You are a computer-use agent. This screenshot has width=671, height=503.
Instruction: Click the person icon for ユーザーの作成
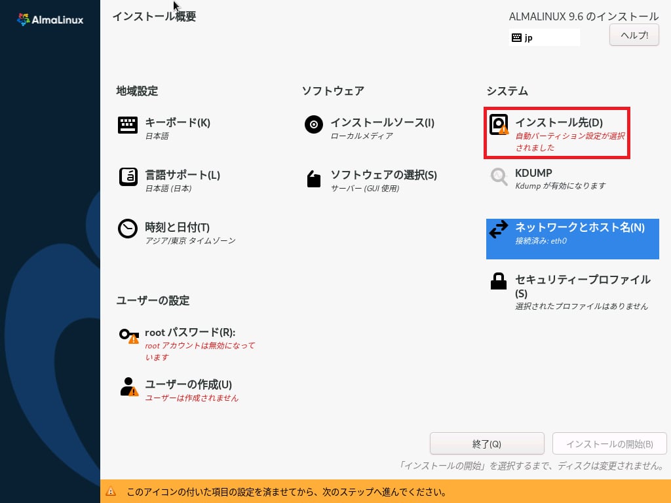pyautogui.click(x=128, y=386)
